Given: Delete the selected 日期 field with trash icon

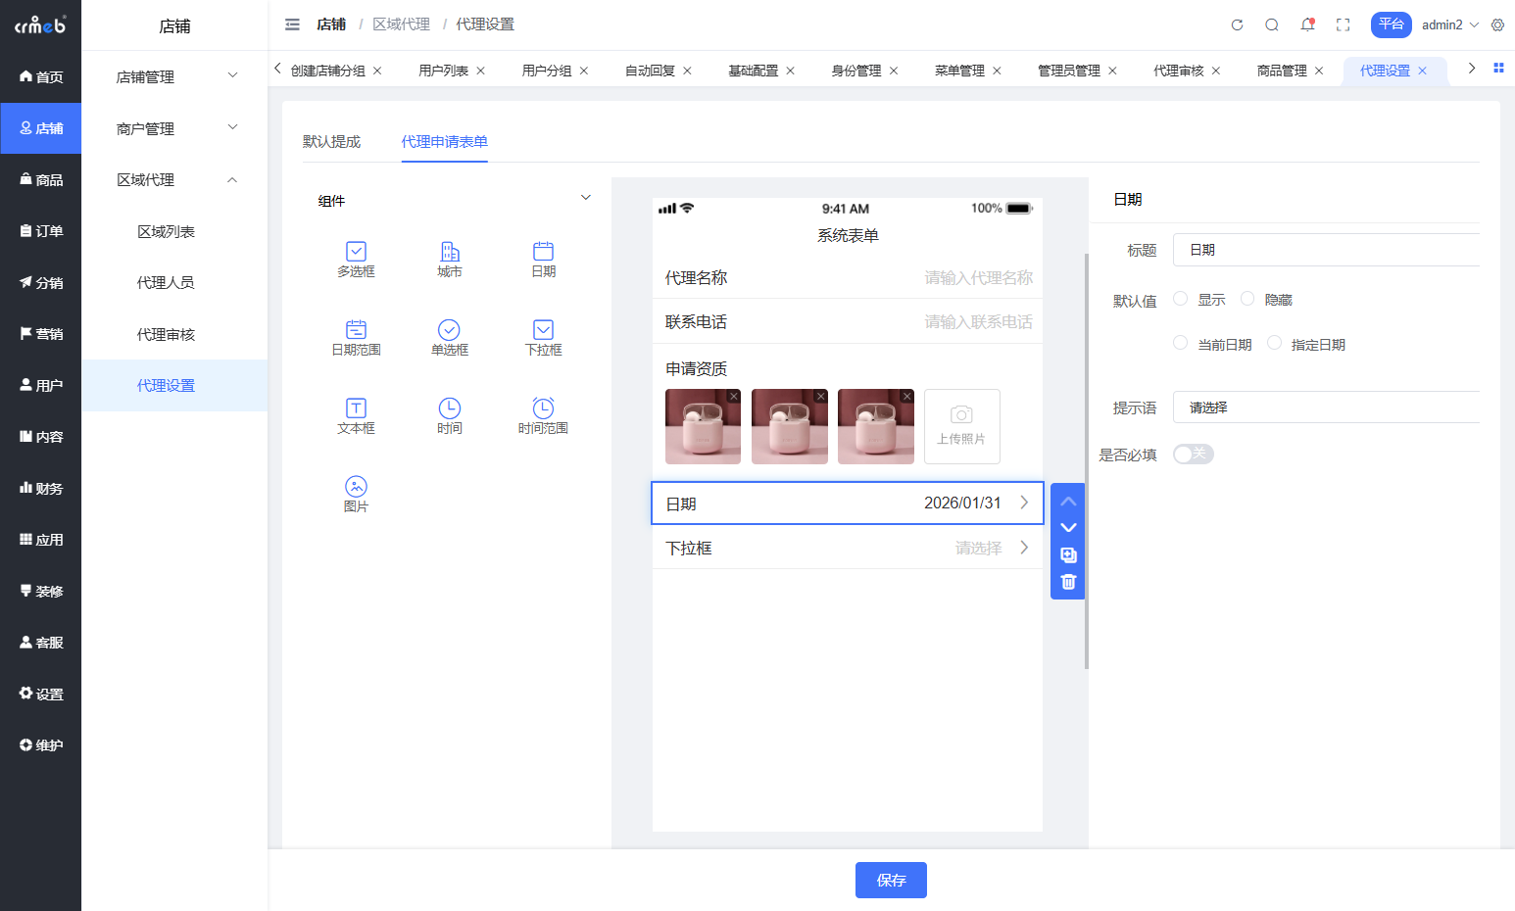Looking at the screenshot, I should 1068,582.
